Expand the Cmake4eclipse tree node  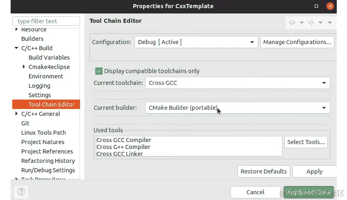click(24, 67)
